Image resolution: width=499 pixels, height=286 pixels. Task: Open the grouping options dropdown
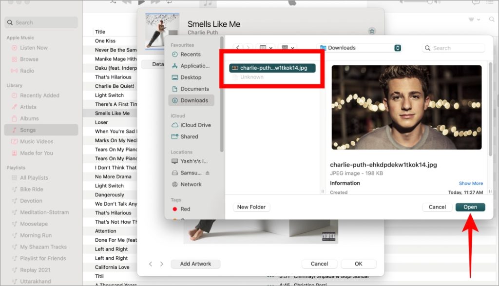pos(288,48)
